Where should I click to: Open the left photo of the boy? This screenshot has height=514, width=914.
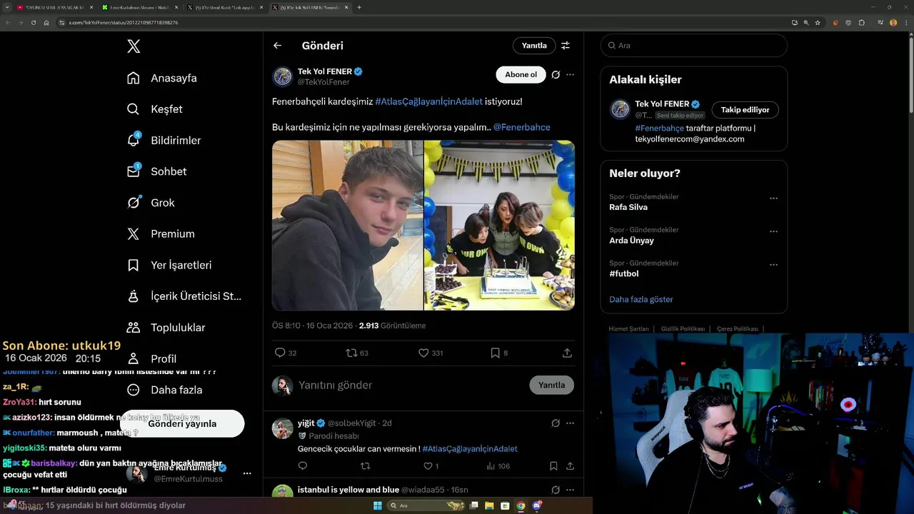click(x=347, y=225)
